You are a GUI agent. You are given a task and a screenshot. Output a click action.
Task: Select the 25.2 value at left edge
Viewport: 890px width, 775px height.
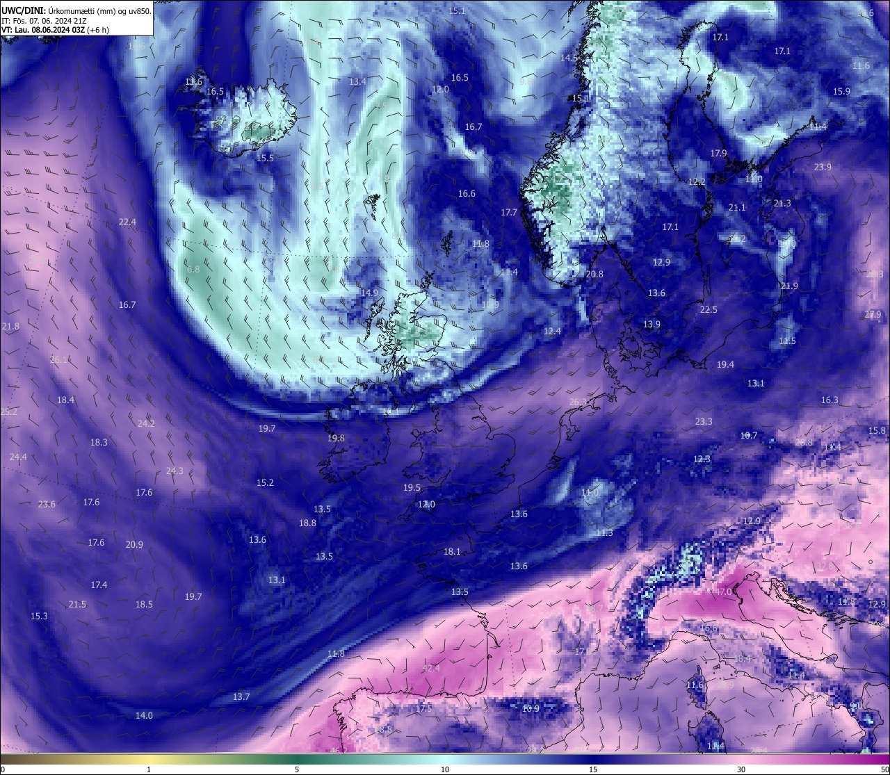pyautogui.click(x=8, y=412)
